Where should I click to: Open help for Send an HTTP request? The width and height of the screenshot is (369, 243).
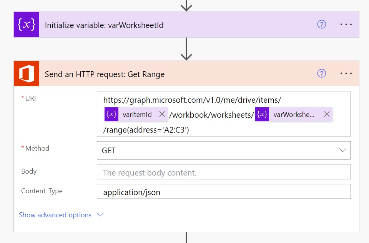(321, 74)
